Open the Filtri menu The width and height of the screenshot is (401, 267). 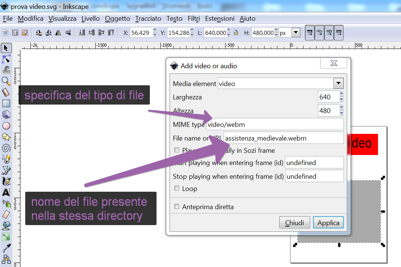pos(194,19)
